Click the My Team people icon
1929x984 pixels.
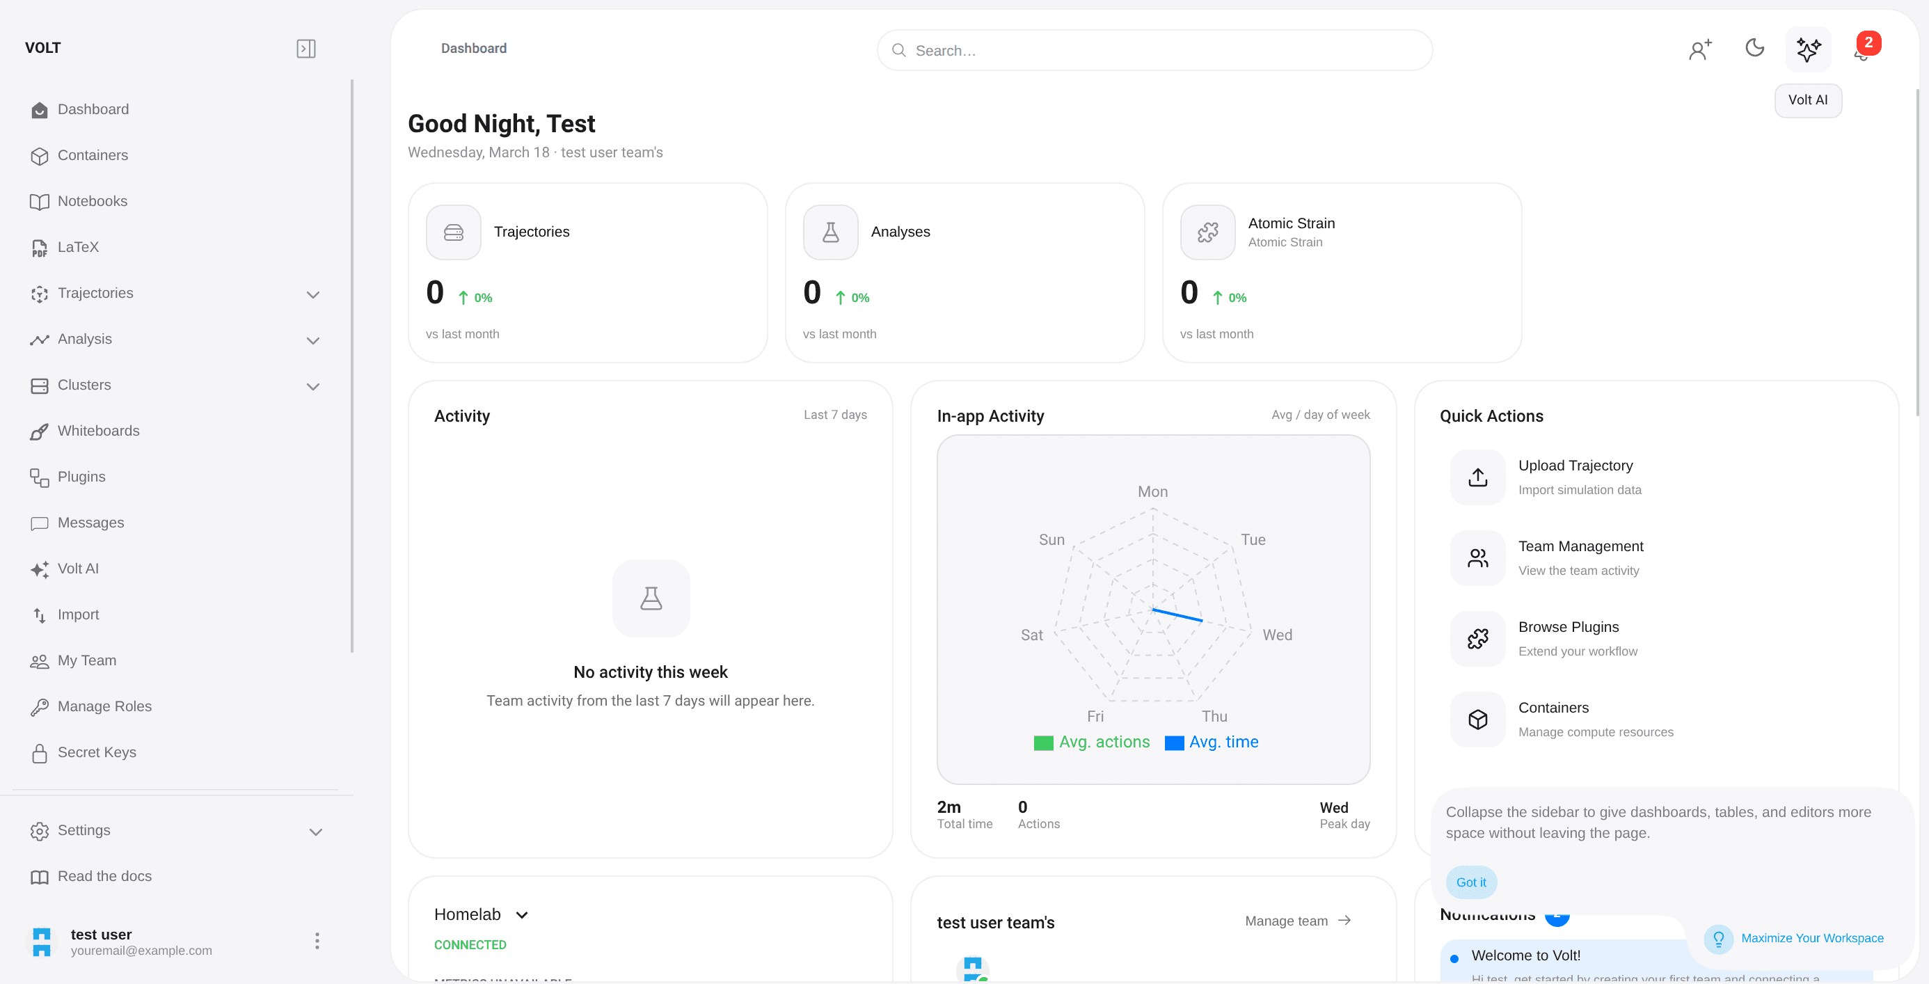[40, 661]
